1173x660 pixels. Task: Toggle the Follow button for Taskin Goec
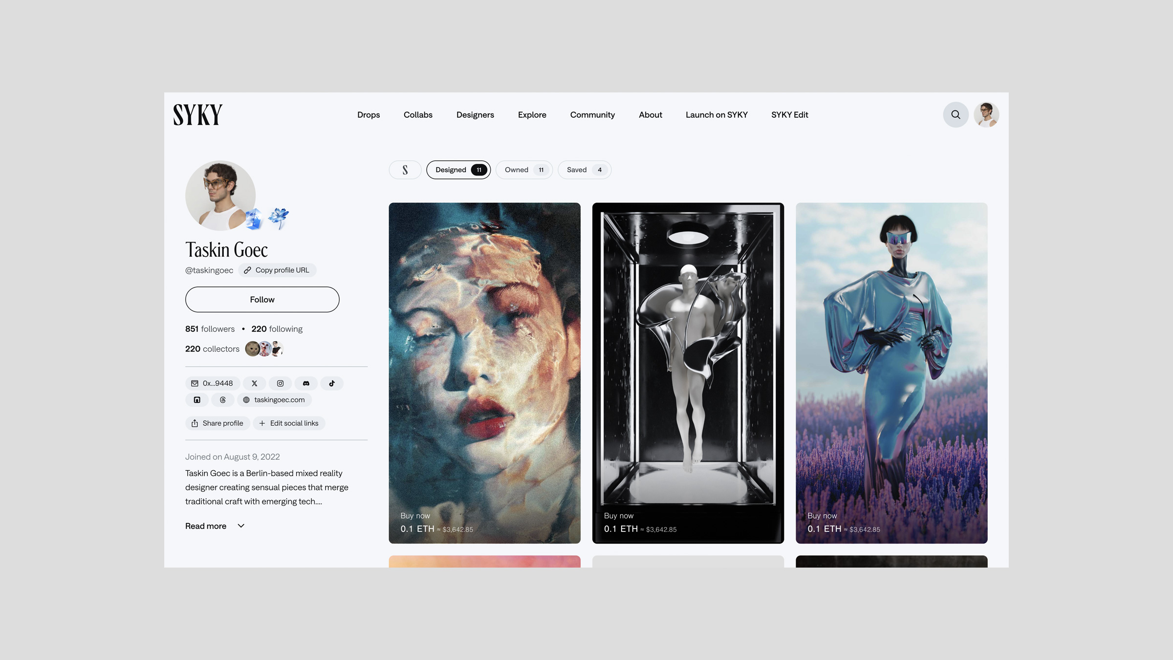[262, 299]
